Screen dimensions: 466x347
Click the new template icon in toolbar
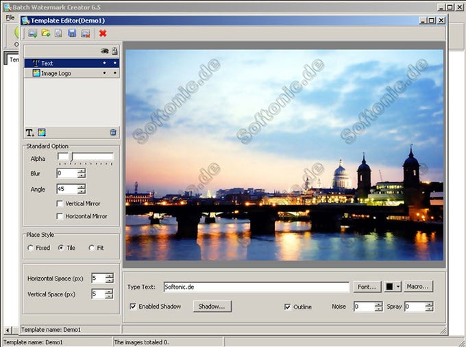pos(32,34)
